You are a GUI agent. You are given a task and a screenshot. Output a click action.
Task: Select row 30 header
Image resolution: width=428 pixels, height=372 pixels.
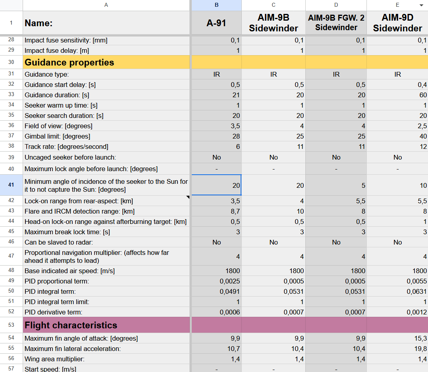click(x=11, y=62)
